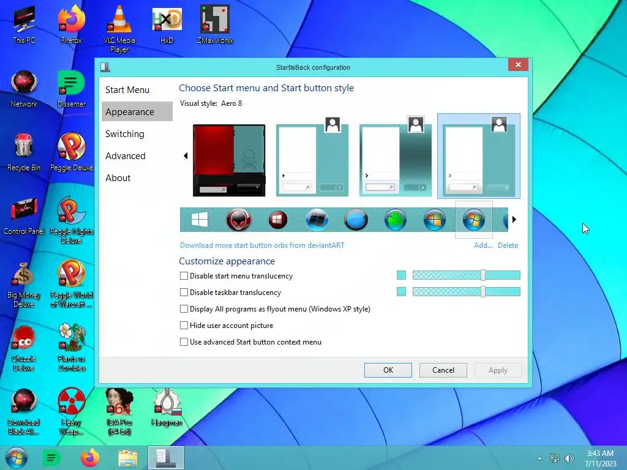Enable Disable start menu translucency checkbox

[x=184, y=276]
